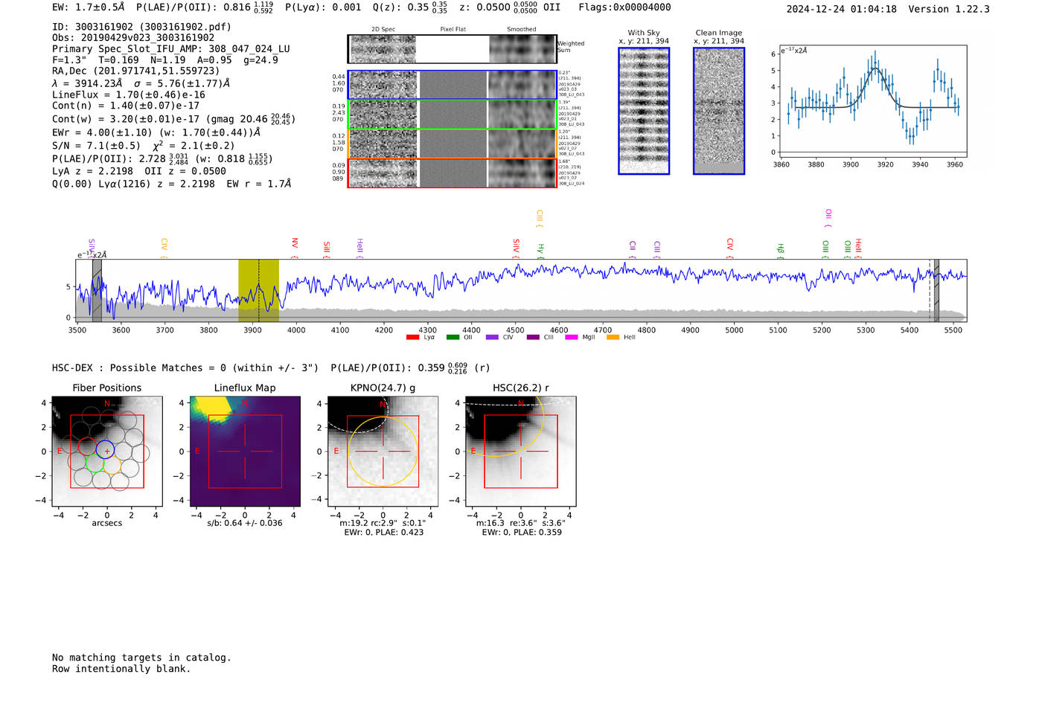Click the Lyα red legend swatch

tap(412, 337)
